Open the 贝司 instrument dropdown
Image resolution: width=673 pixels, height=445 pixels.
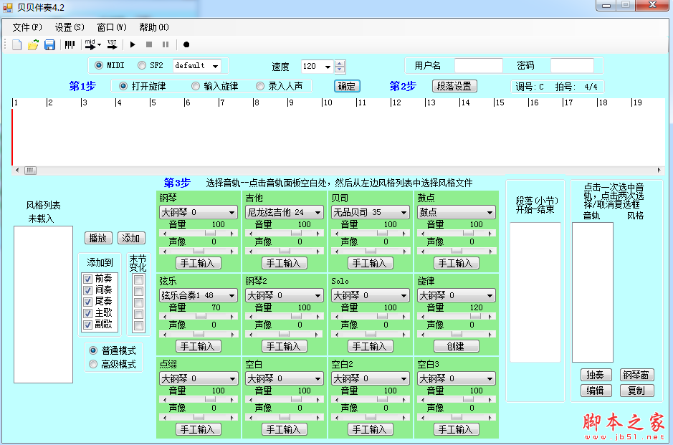tap(370, 211)
